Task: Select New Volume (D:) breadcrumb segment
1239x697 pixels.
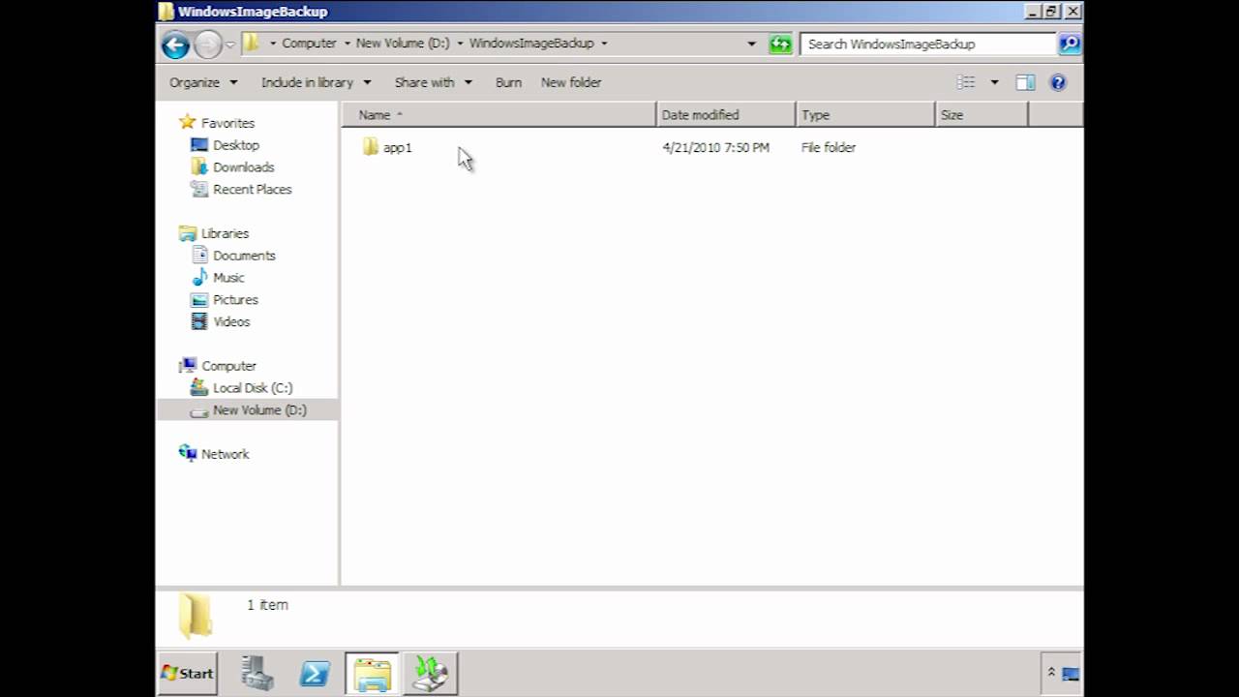Action: click(x=403, y=44)
